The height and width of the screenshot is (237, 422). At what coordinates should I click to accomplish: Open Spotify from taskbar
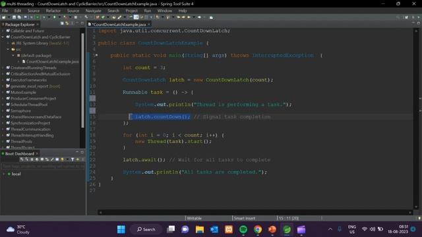pos(243,230)
